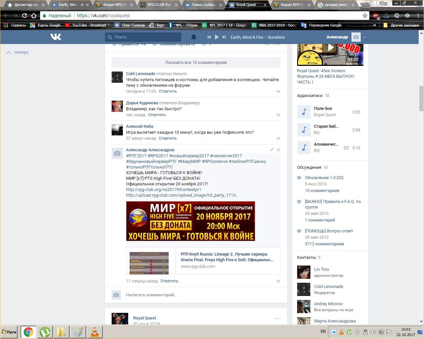
Task: Play the Earth, Wind & Fire track
Action: coord(217,37)
